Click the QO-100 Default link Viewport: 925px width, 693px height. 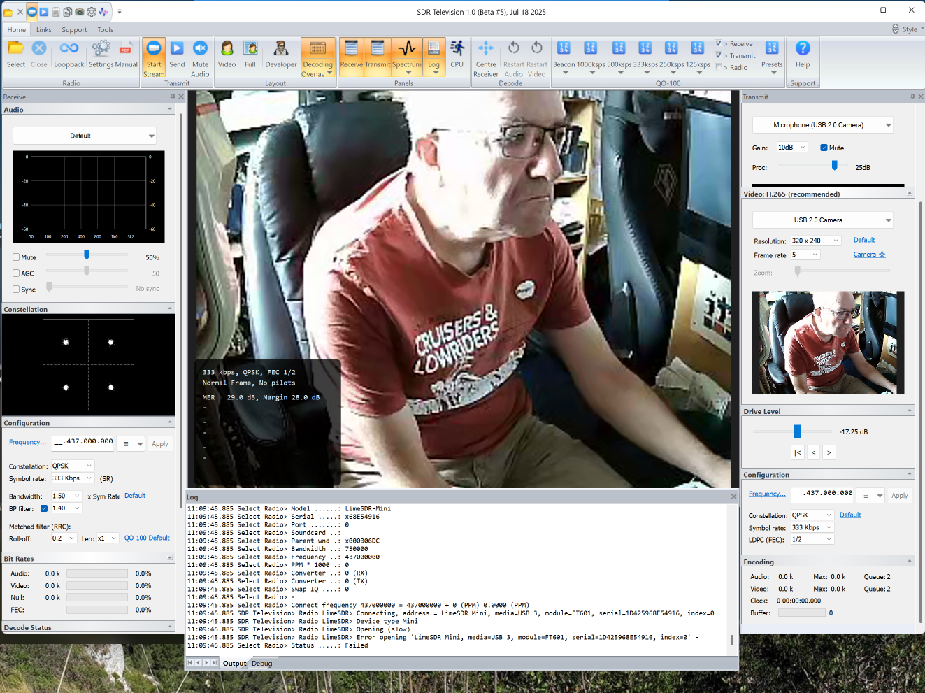[147, 538]
